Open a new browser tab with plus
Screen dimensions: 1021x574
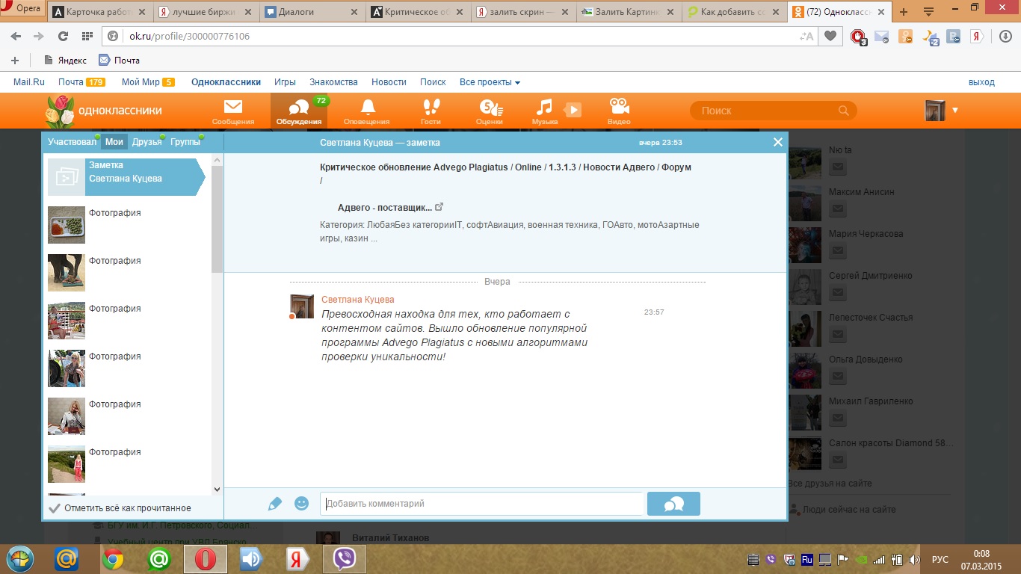904,12
